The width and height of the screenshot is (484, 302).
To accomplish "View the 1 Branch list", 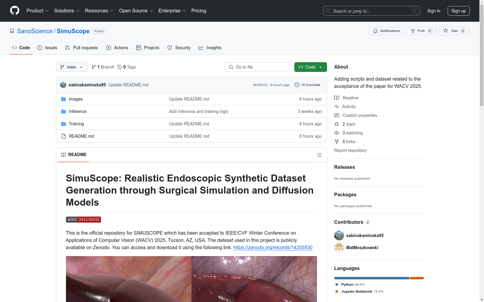I will click(x=103, y=67).
